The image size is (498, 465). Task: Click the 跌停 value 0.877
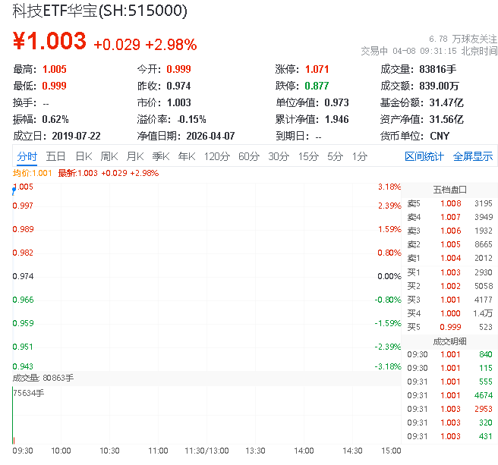click(x=317, y=86)
